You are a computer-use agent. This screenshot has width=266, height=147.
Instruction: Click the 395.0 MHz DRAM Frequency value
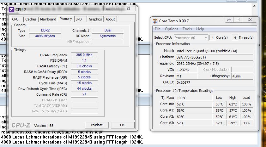tap(84, 55)
